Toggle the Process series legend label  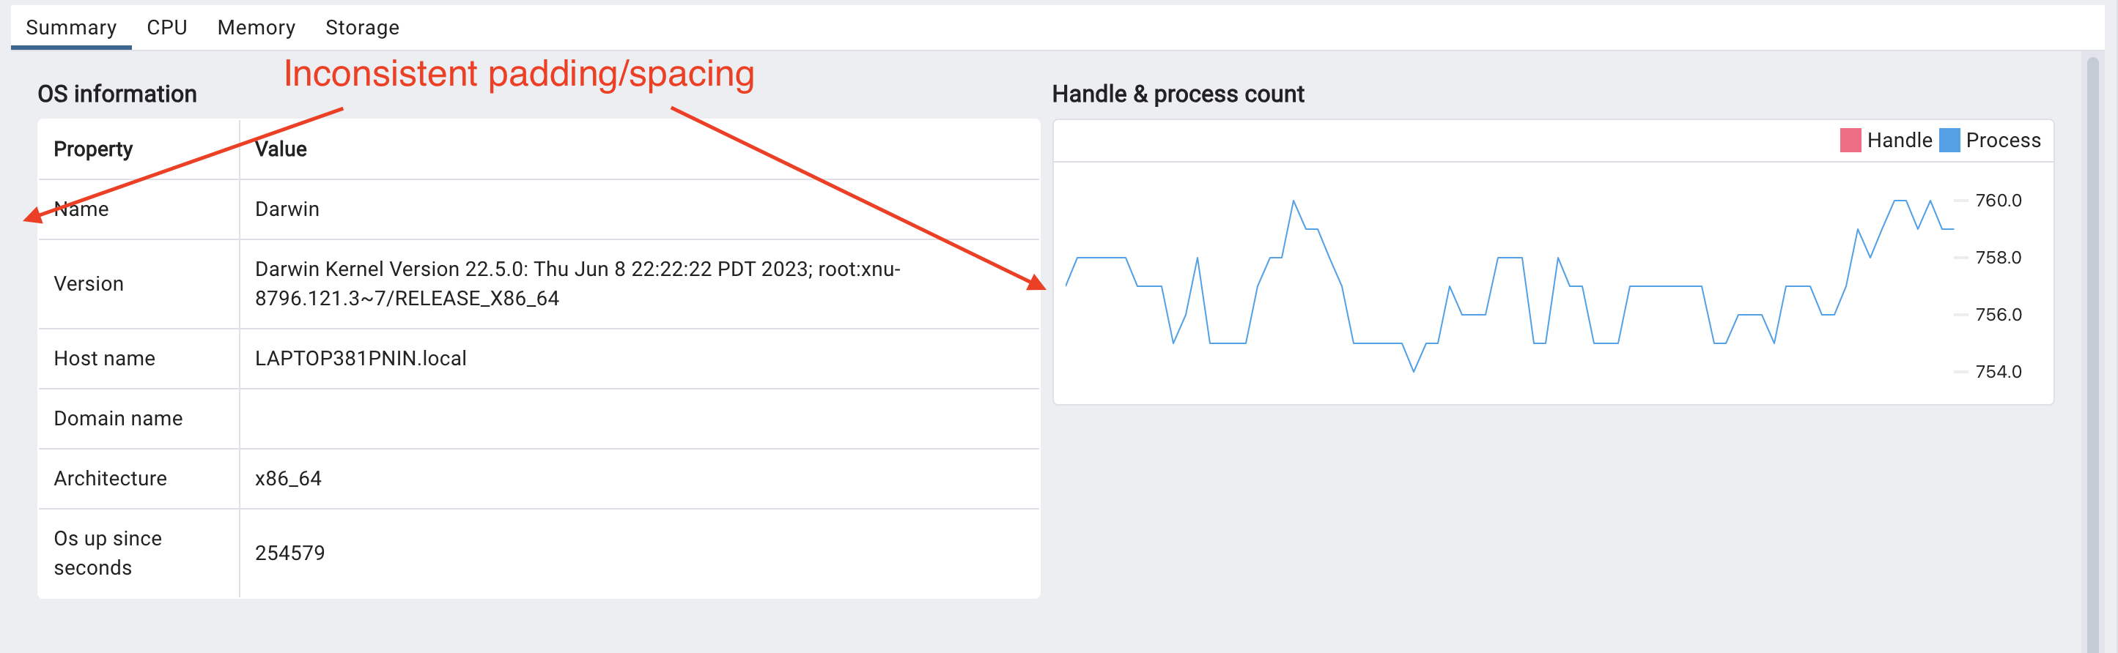click(2003, 141)
